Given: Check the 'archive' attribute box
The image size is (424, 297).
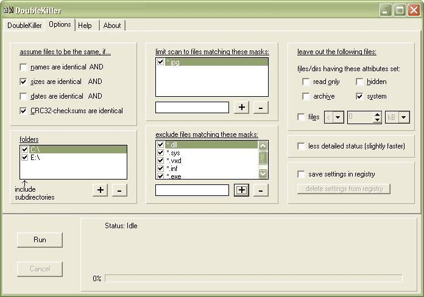Looking at the screenshot, I should pyautogui.click(x=306, y=96).
